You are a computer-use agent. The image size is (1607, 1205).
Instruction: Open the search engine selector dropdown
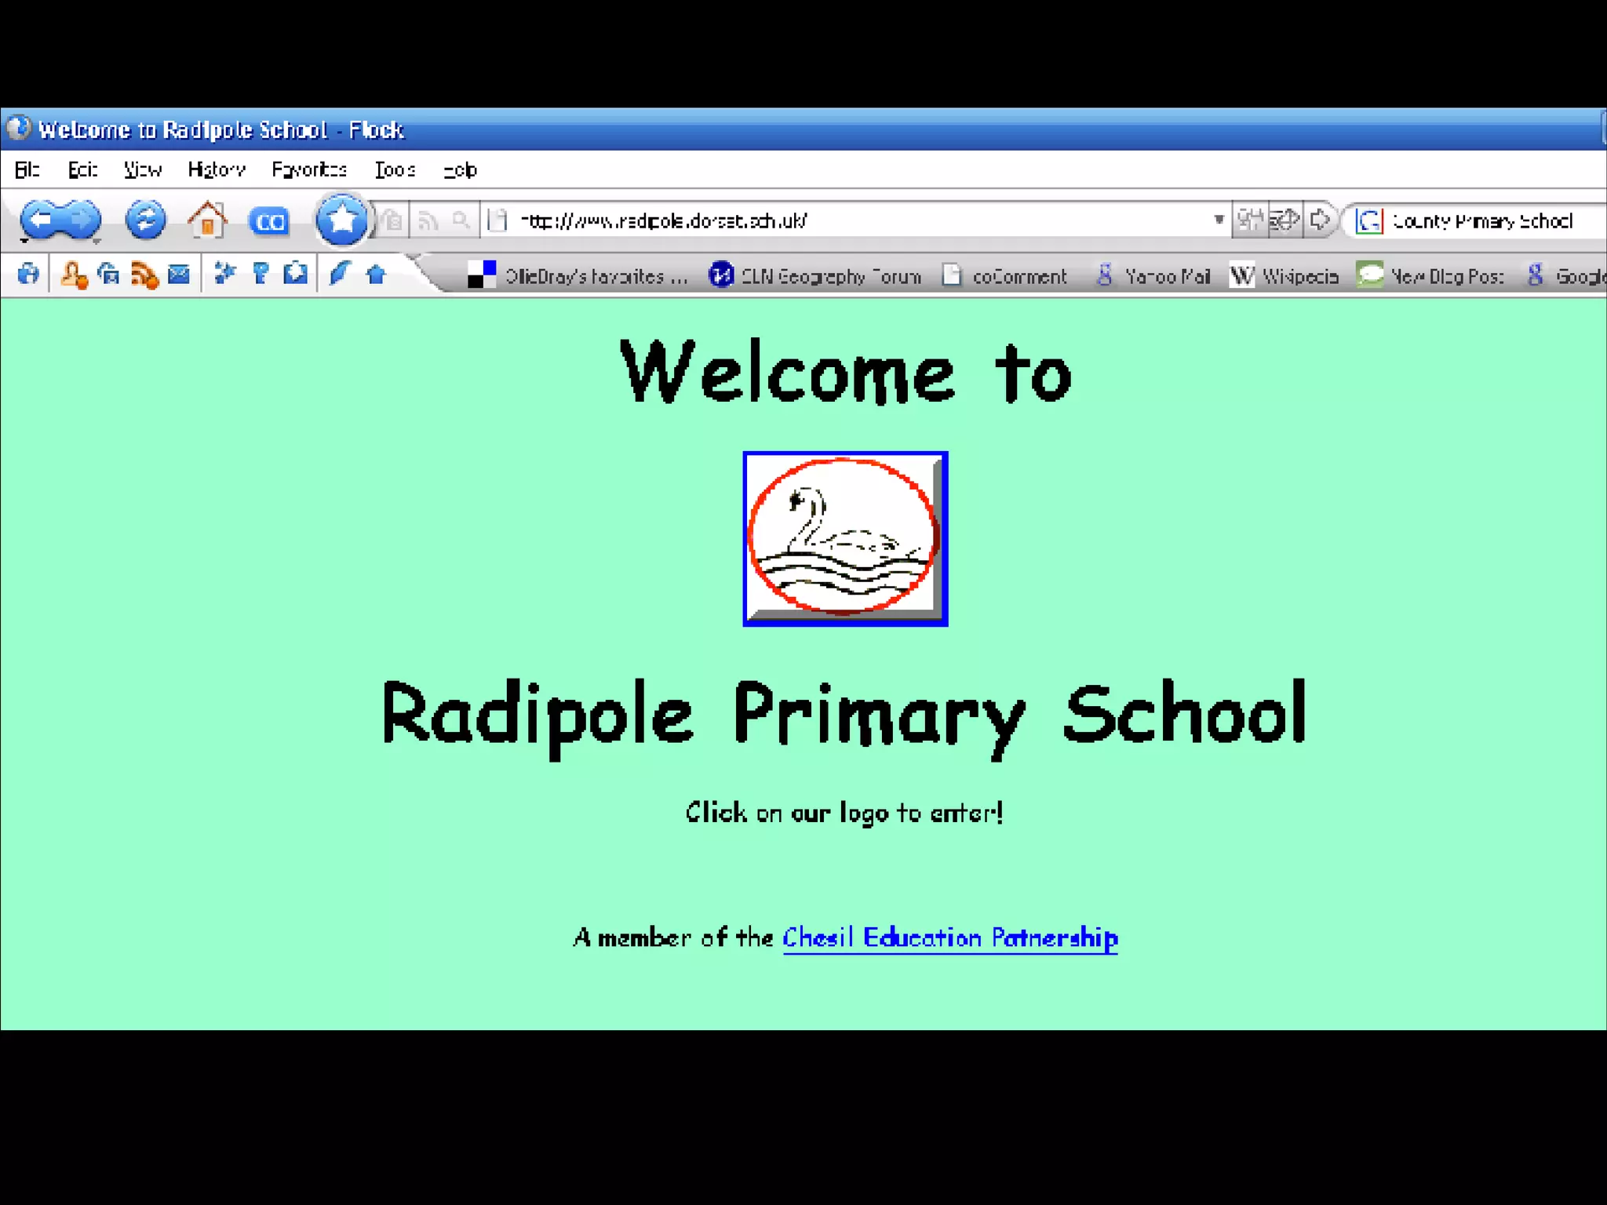tap(1369, 221)
